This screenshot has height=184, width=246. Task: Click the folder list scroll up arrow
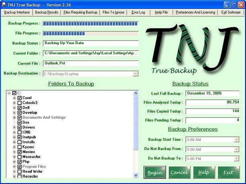click(136, 93)
